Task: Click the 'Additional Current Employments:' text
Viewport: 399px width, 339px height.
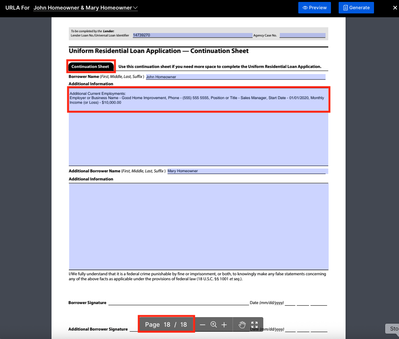Action: coord(98,94)
